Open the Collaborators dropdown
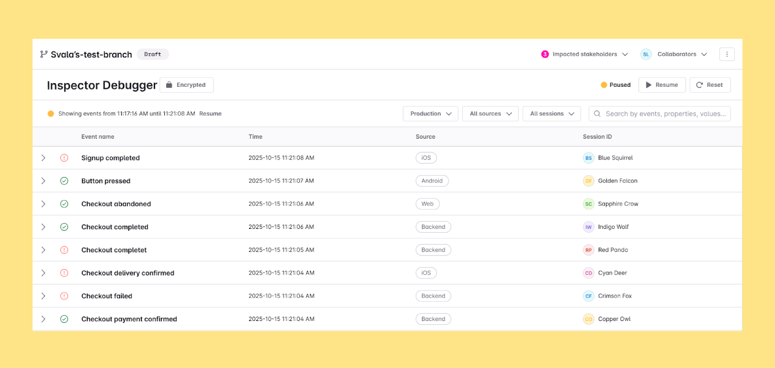The image size is (775, 368). click(674, 54)
